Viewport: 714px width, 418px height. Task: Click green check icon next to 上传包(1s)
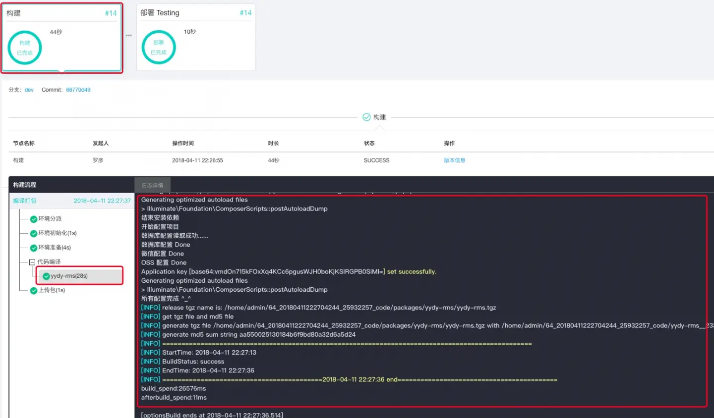34,291
